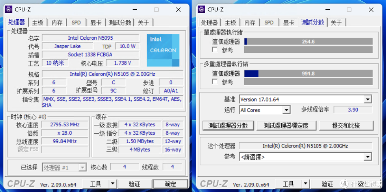
Task: Click Ver. 2.09.0.x64 in the processor window
Action: 58,185
